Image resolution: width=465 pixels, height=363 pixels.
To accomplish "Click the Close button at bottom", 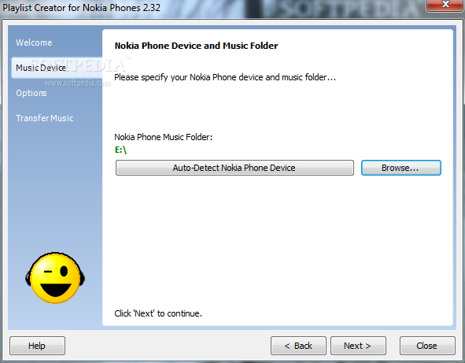I will pos(427,346).
